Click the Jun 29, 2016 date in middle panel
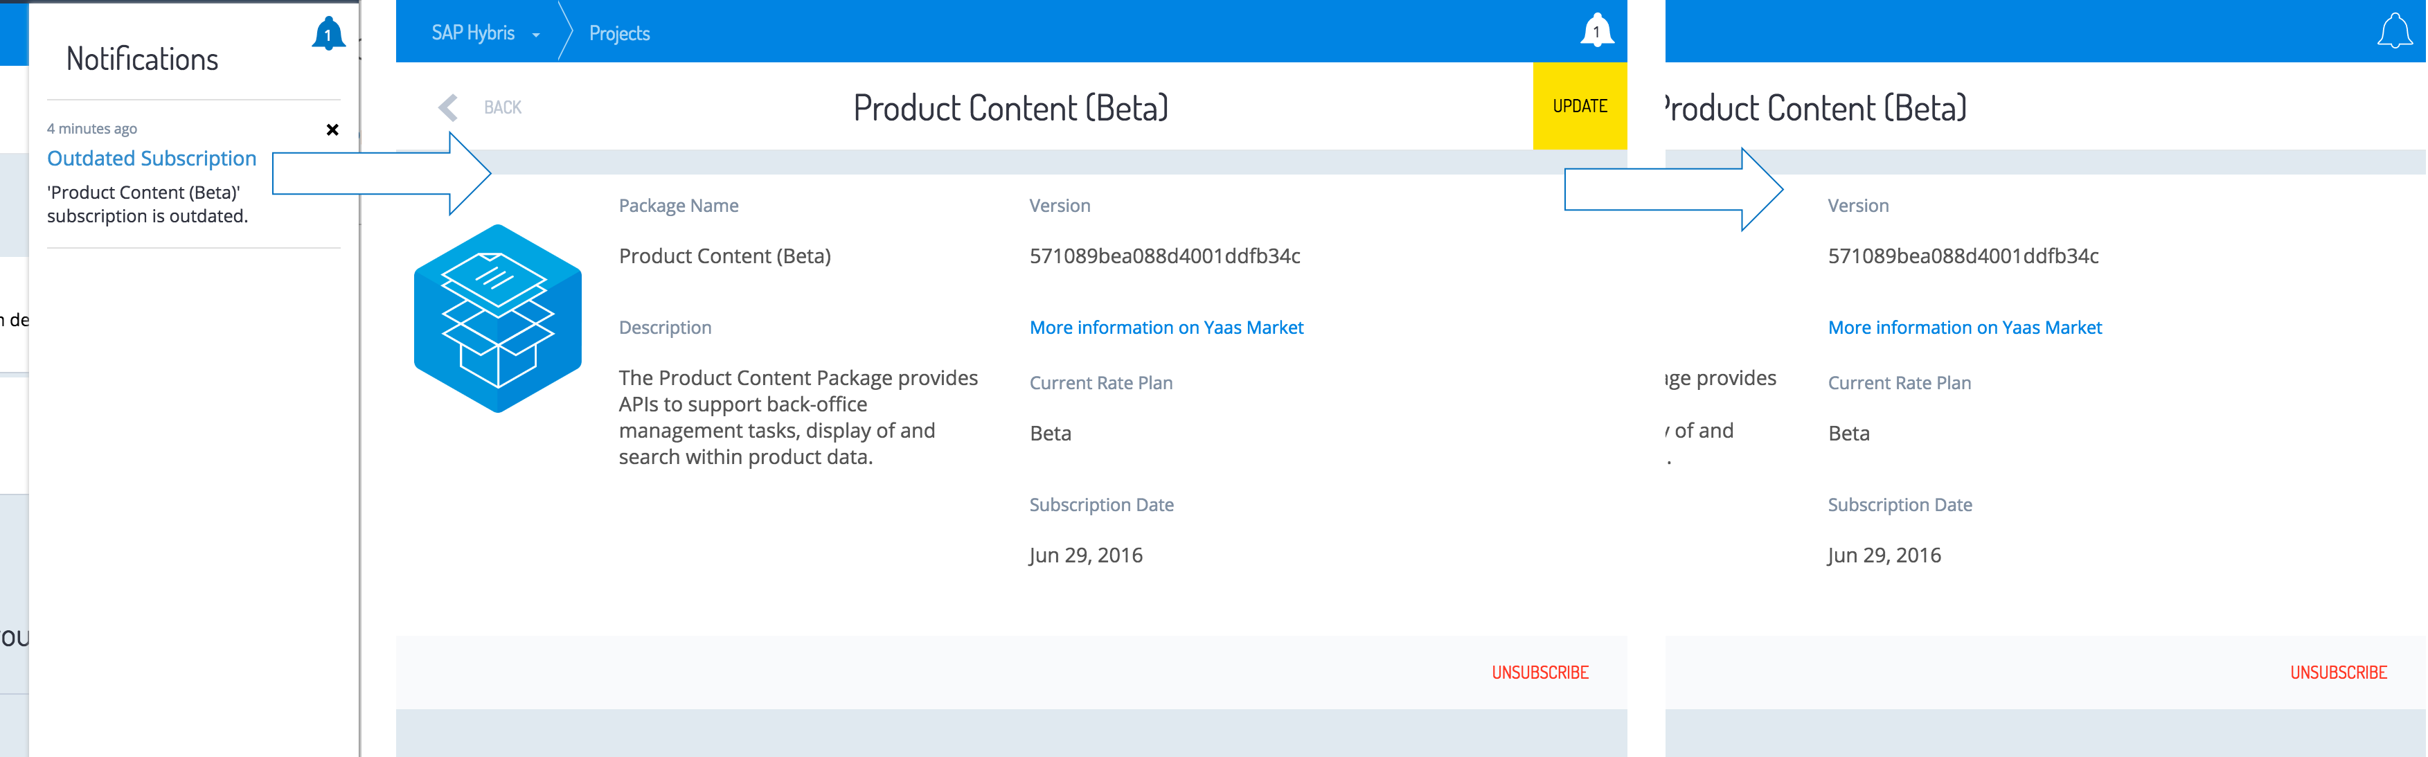Viewport: 2428px width, 757px height. (x=1086, y=555)
